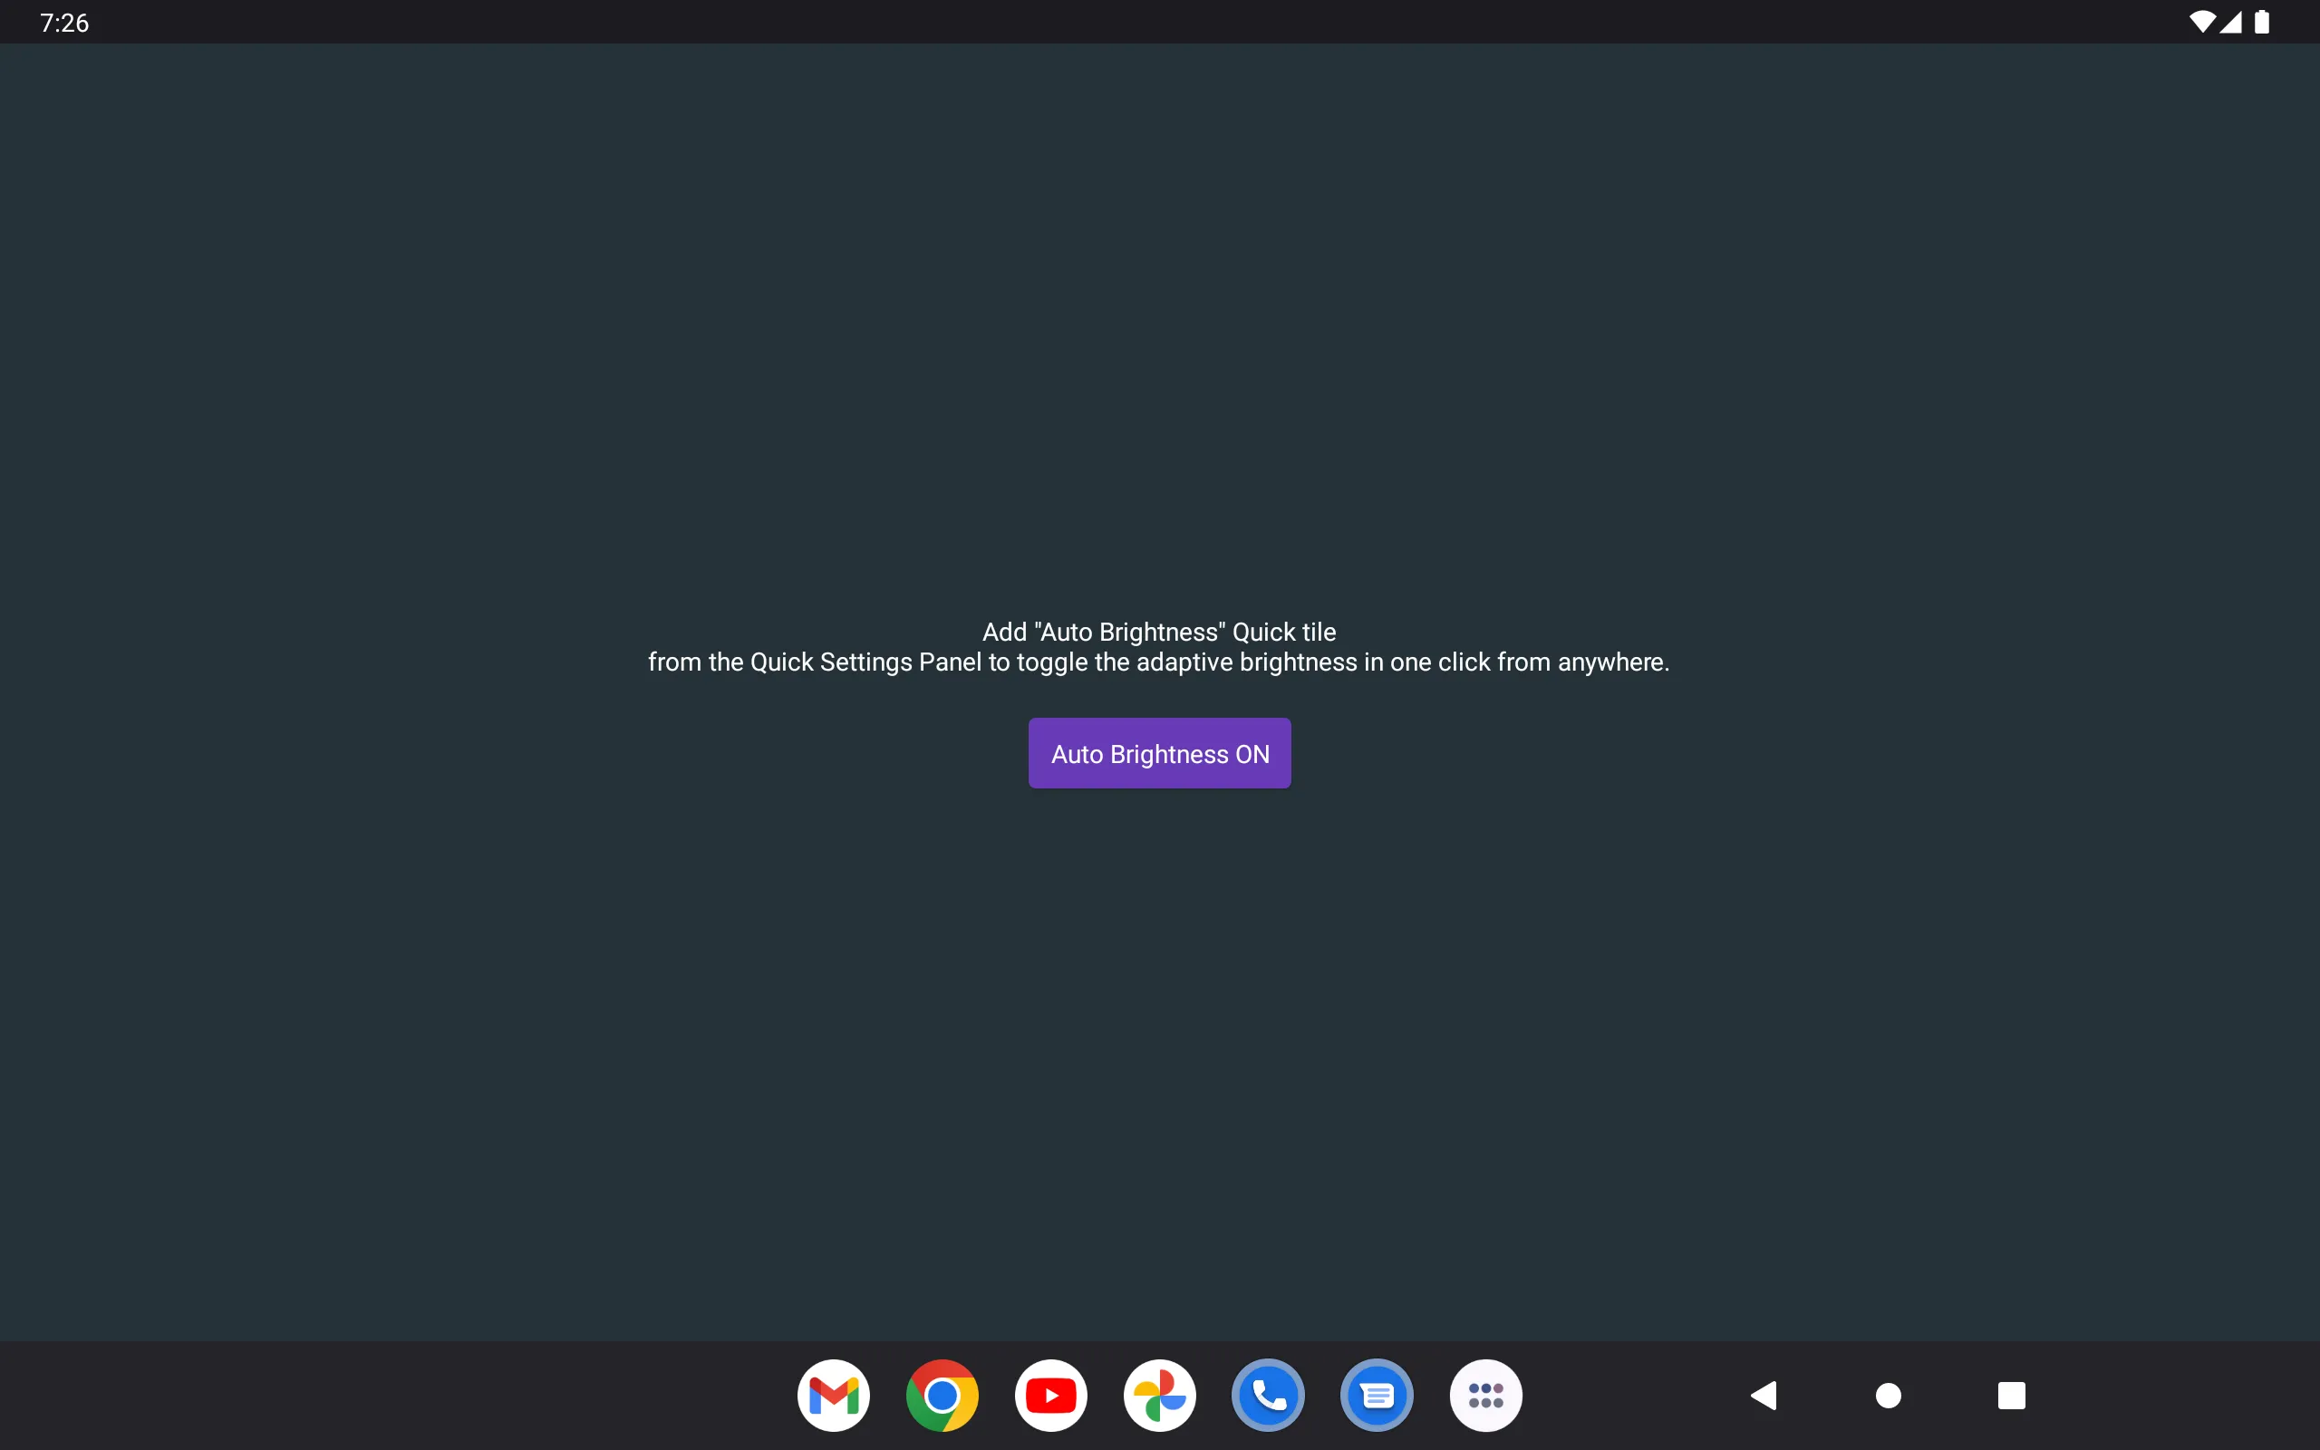Open the Messages app icon
Screen dimensions: 2320x1450
point(1377,1396)
